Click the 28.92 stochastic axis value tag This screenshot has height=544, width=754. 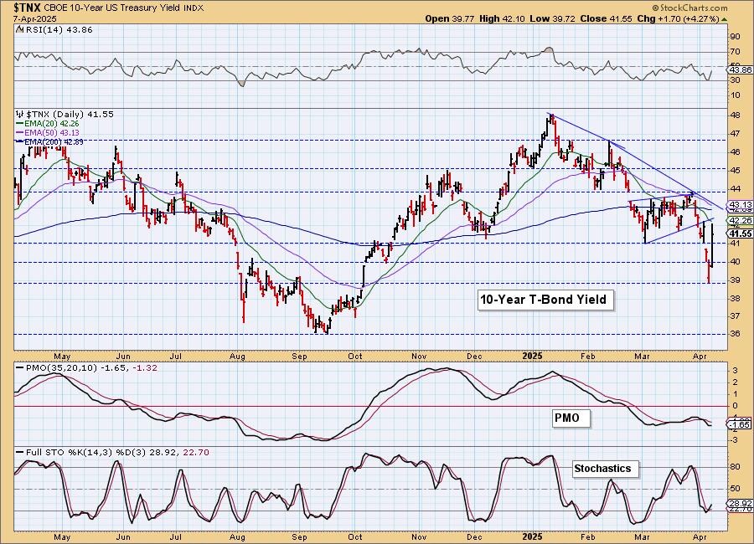point(741,503)
